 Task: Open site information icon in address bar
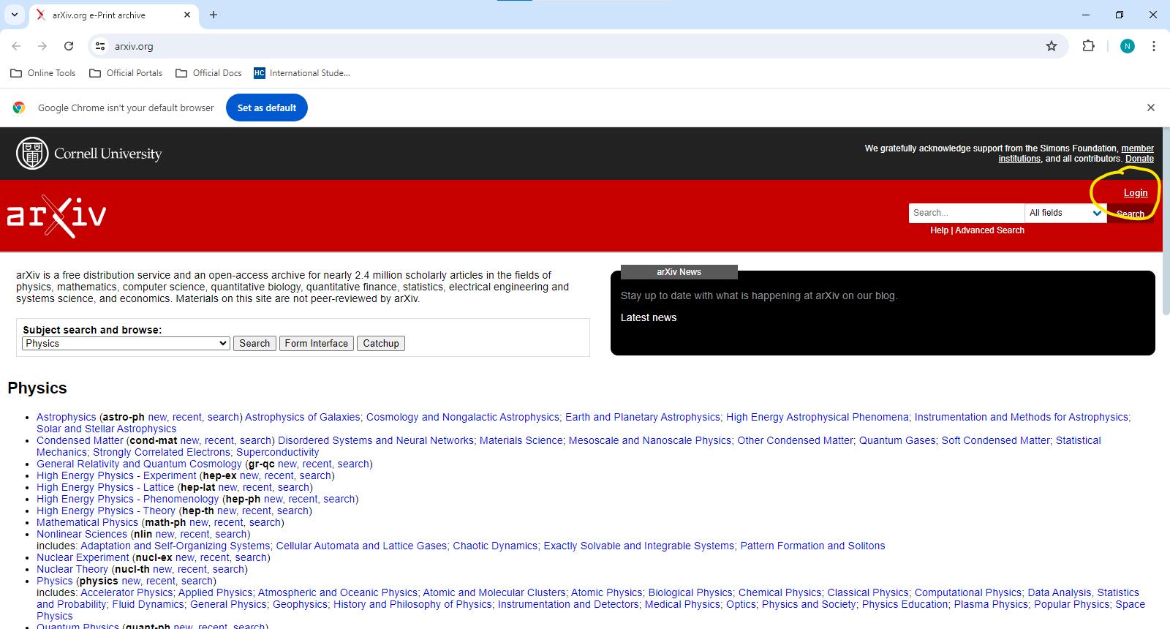point(100,46)
